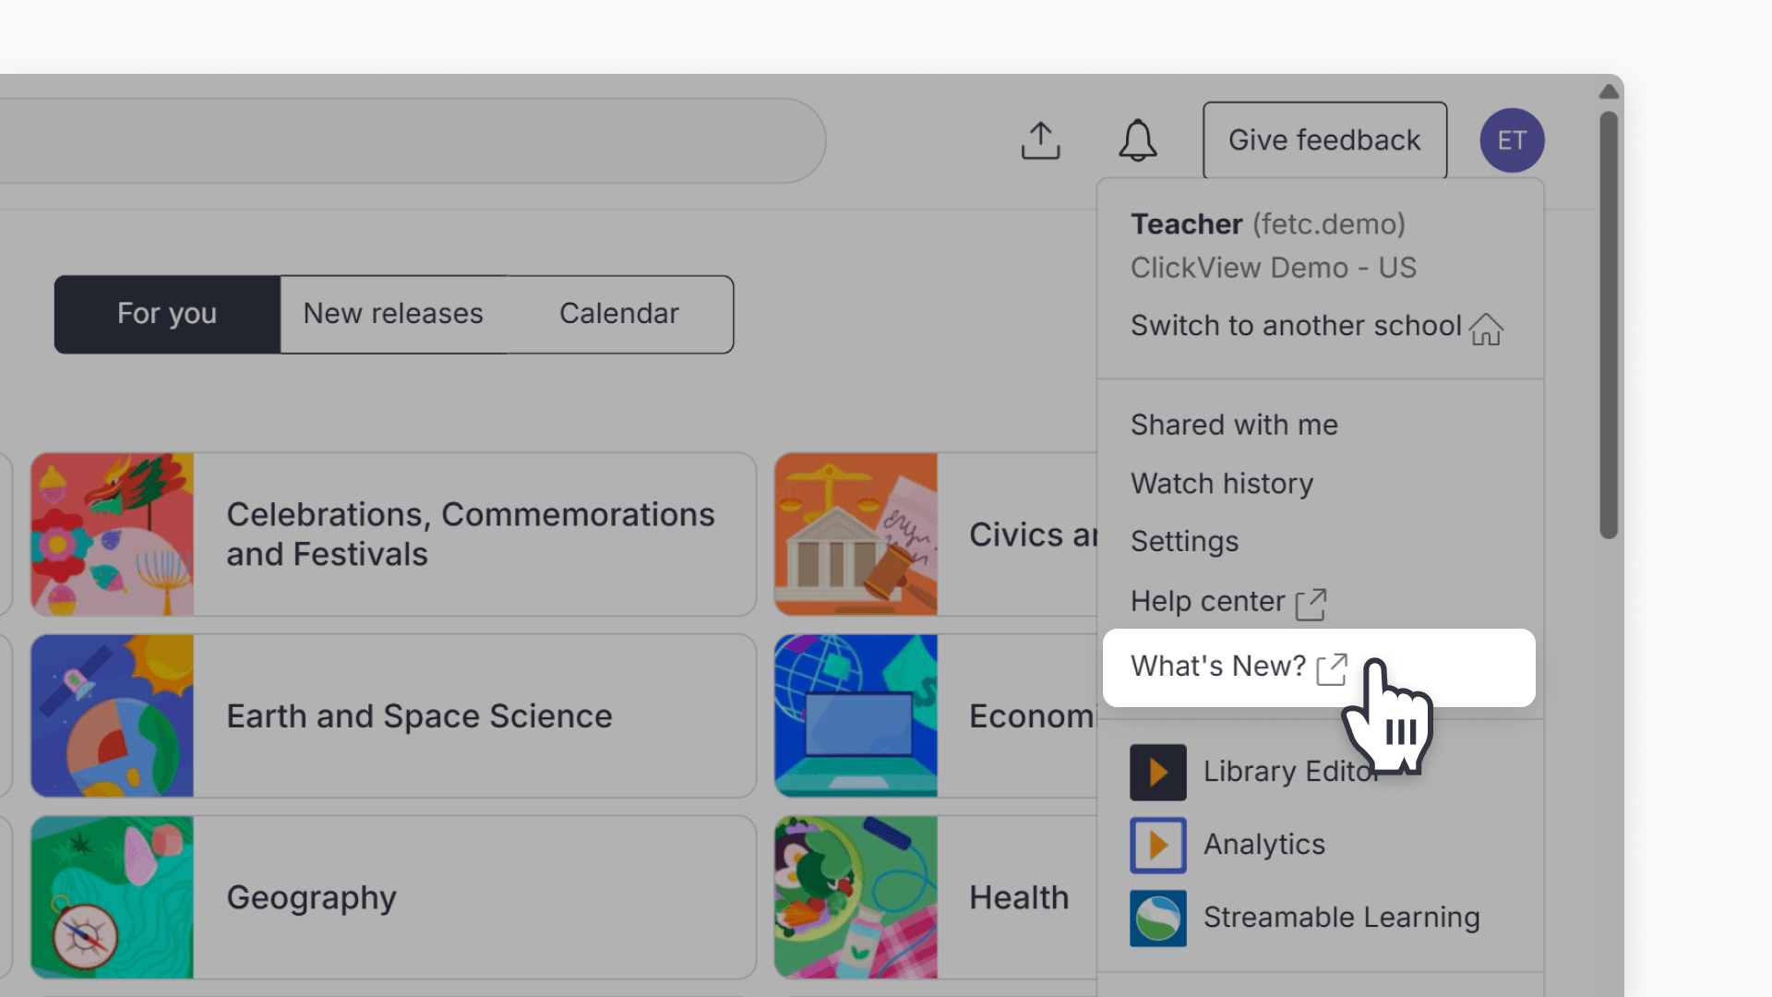Image resolution: width=1772 pixels, height=997 pixels.
Task: Open the ET profile avatar
Action: coord(1512,140)
